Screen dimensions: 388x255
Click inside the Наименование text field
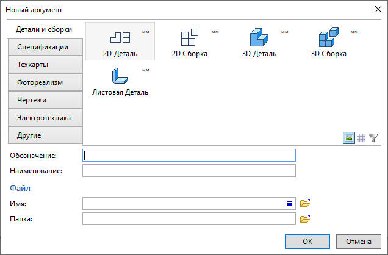point(189,170)
